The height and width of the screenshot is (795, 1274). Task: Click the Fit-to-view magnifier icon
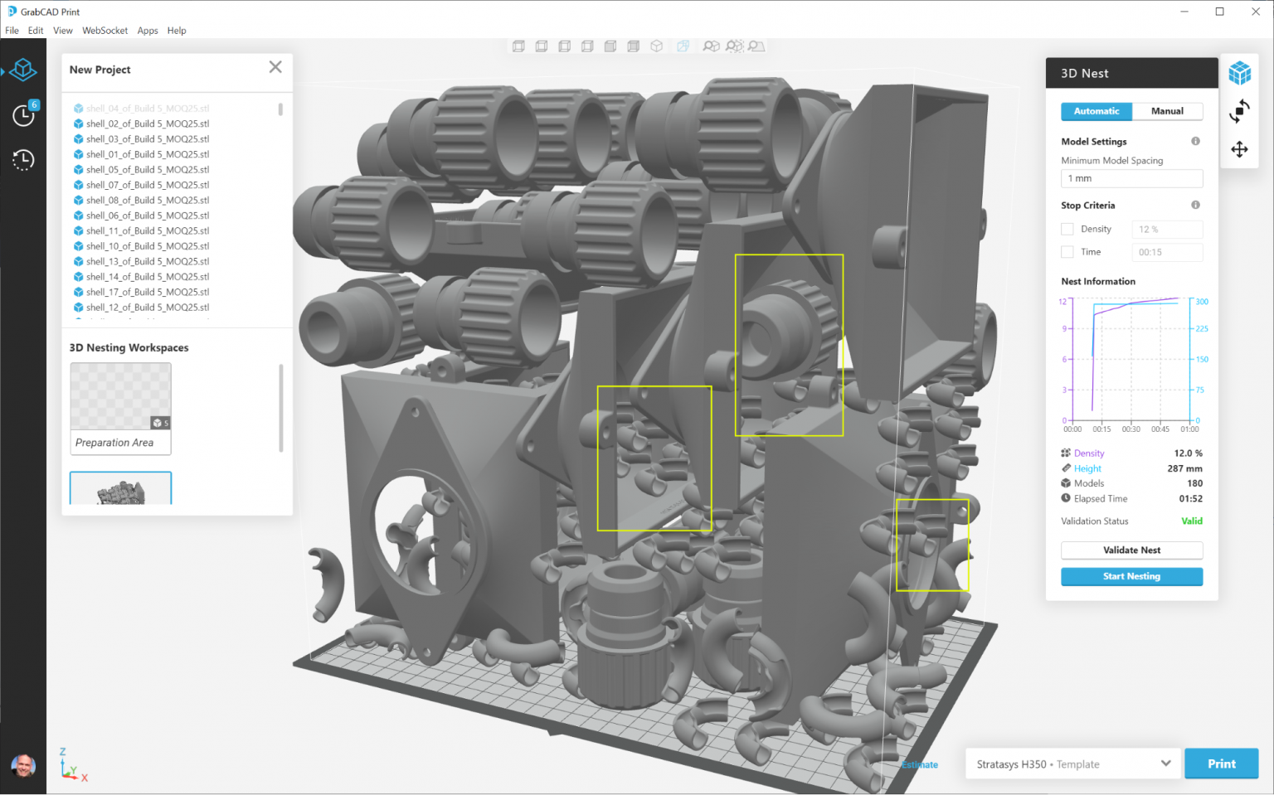(711, 46)
